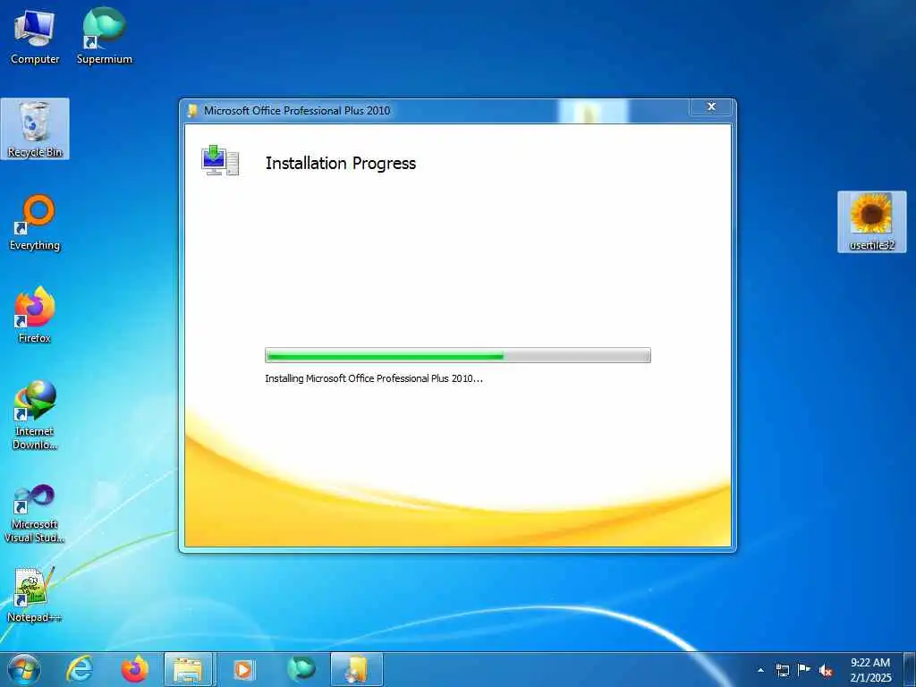The image size is (916, 687).
Task: Open the Windows Start menu
Action: tap(24, 669)
